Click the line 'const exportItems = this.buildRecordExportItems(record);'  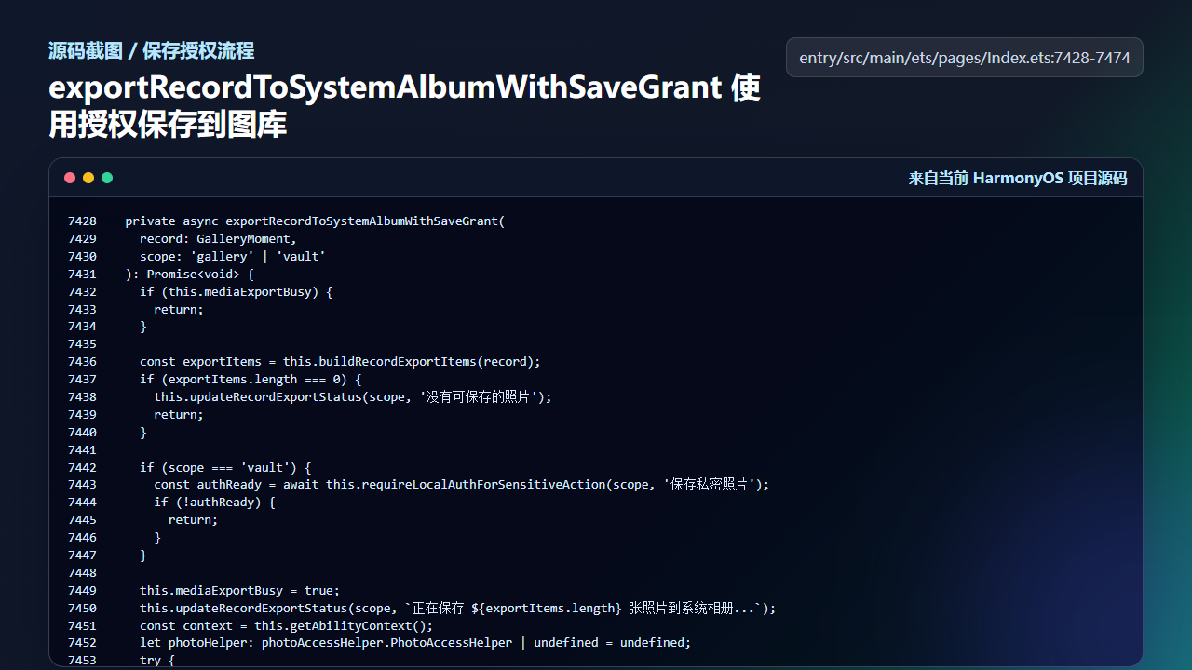pos(340,362)
